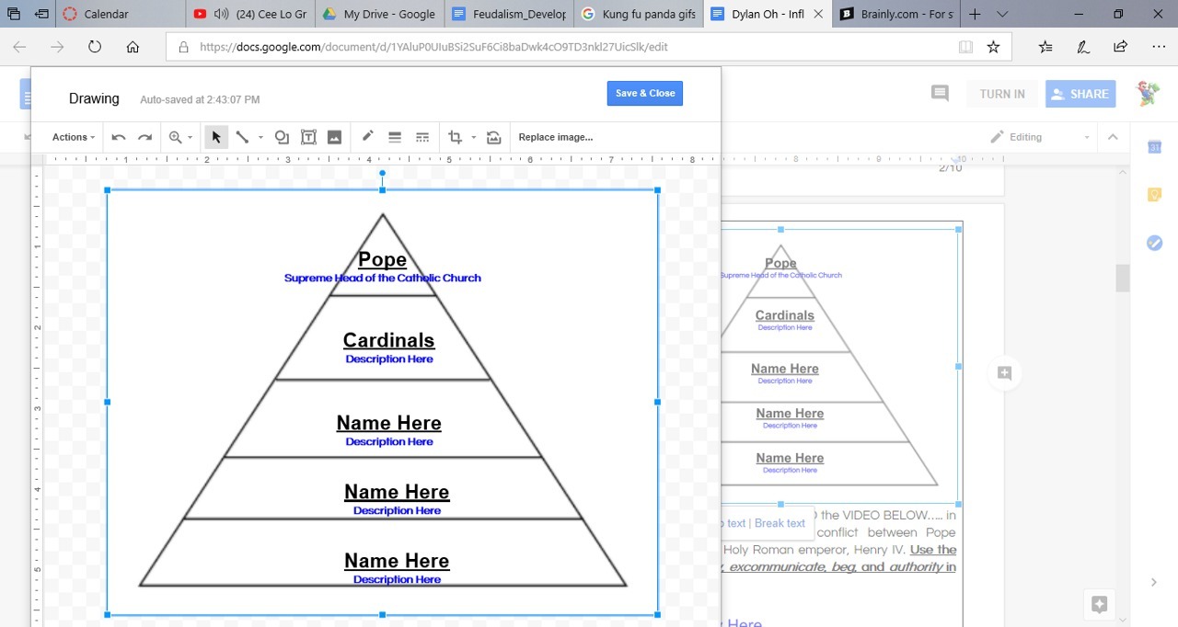
Task: Open the Shape tool
Action: point(282,137)
